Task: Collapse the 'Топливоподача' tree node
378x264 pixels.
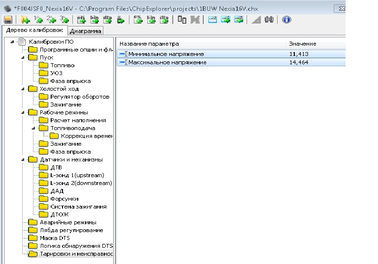Action: (33, 128)
